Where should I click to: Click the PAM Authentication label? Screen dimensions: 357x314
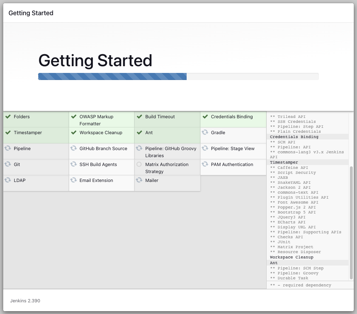pyautogui.click(x=232, y=165)
